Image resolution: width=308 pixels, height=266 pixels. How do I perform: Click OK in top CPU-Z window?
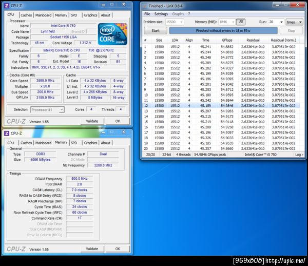click(x=118, y=121)
